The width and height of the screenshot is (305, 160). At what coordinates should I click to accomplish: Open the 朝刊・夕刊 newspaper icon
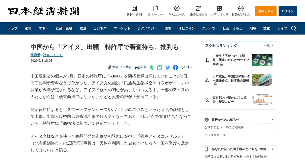tap(134, 8)
